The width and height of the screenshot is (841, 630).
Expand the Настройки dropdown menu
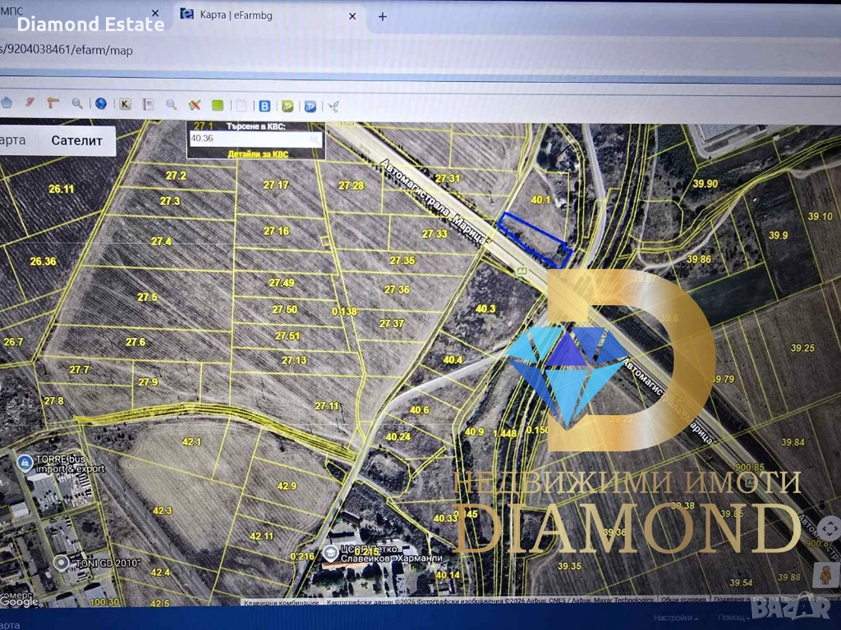pyautogui.click(x=676, y=618)
